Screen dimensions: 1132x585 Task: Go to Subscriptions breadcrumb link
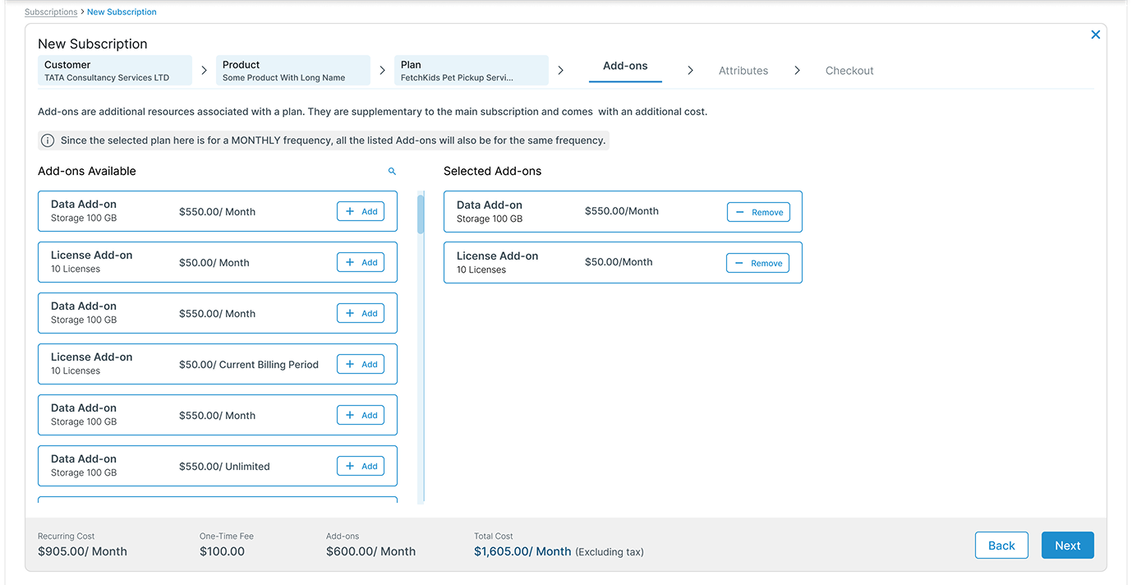[x=51, y=12]
